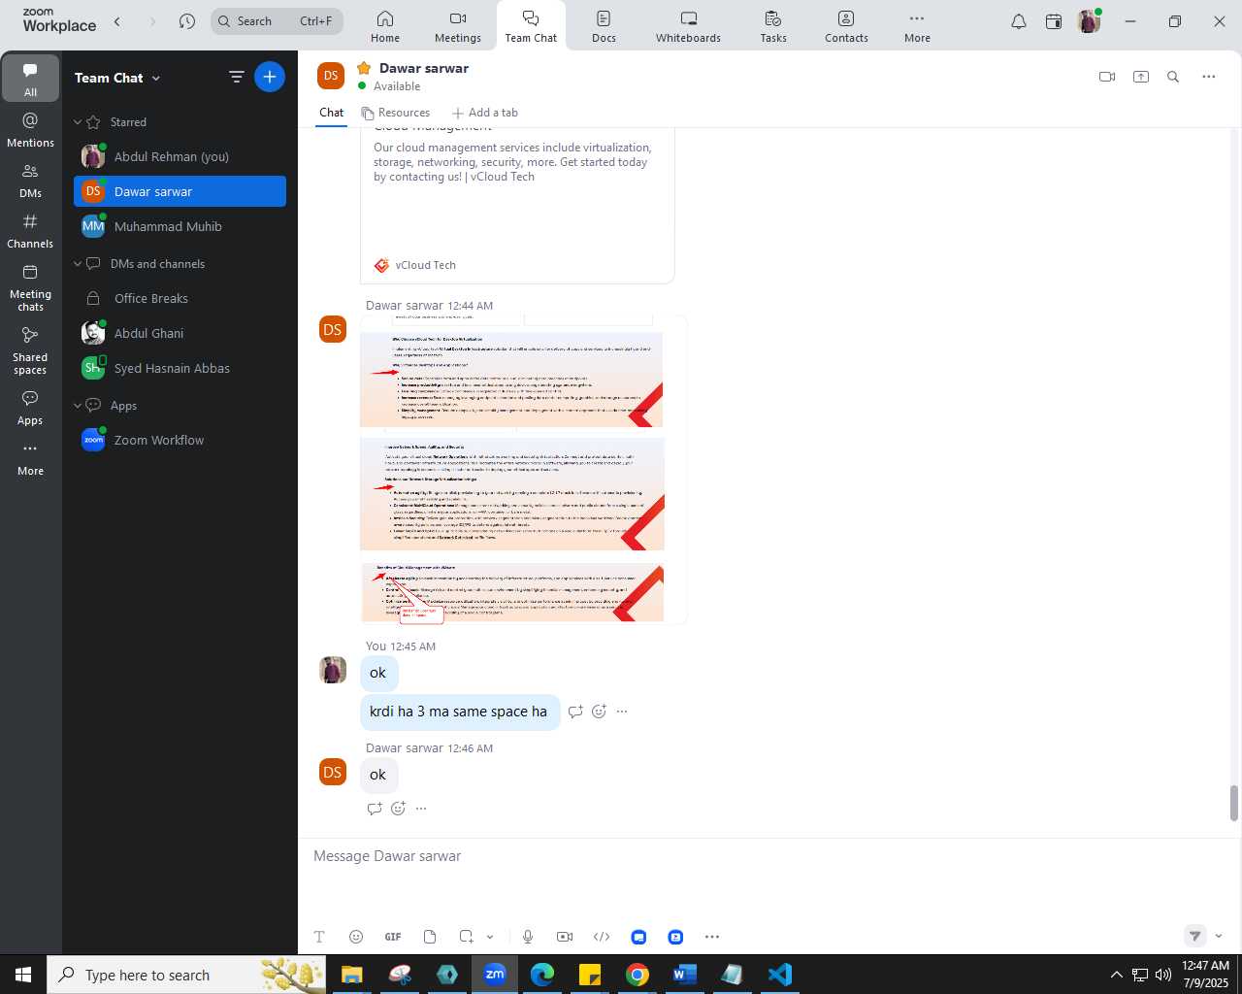
Task: Reply to Dawar's 'ok' message
Action: (x=375, y=809)
